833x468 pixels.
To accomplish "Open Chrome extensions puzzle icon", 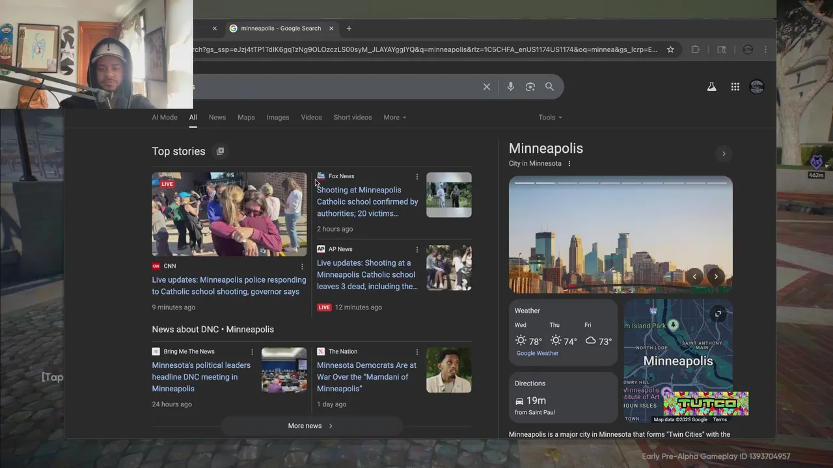I will coord(695,49).
